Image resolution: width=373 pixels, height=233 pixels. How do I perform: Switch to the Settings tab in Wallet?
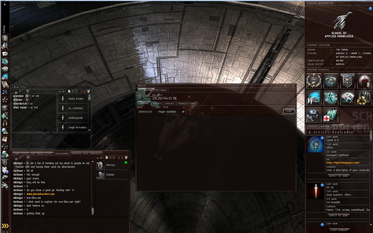coord(161,90)
